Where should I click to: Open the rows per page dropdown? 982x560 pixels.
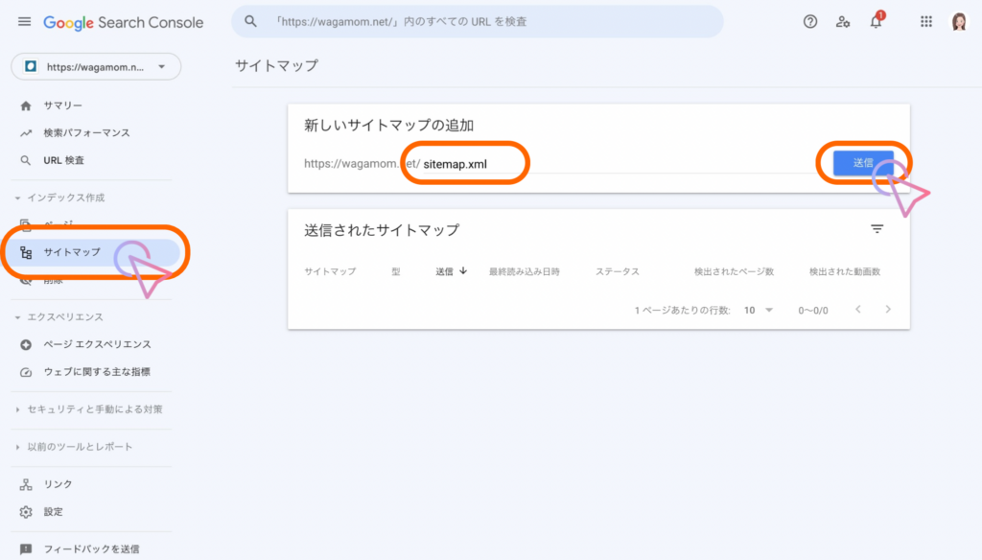point(759,310)
